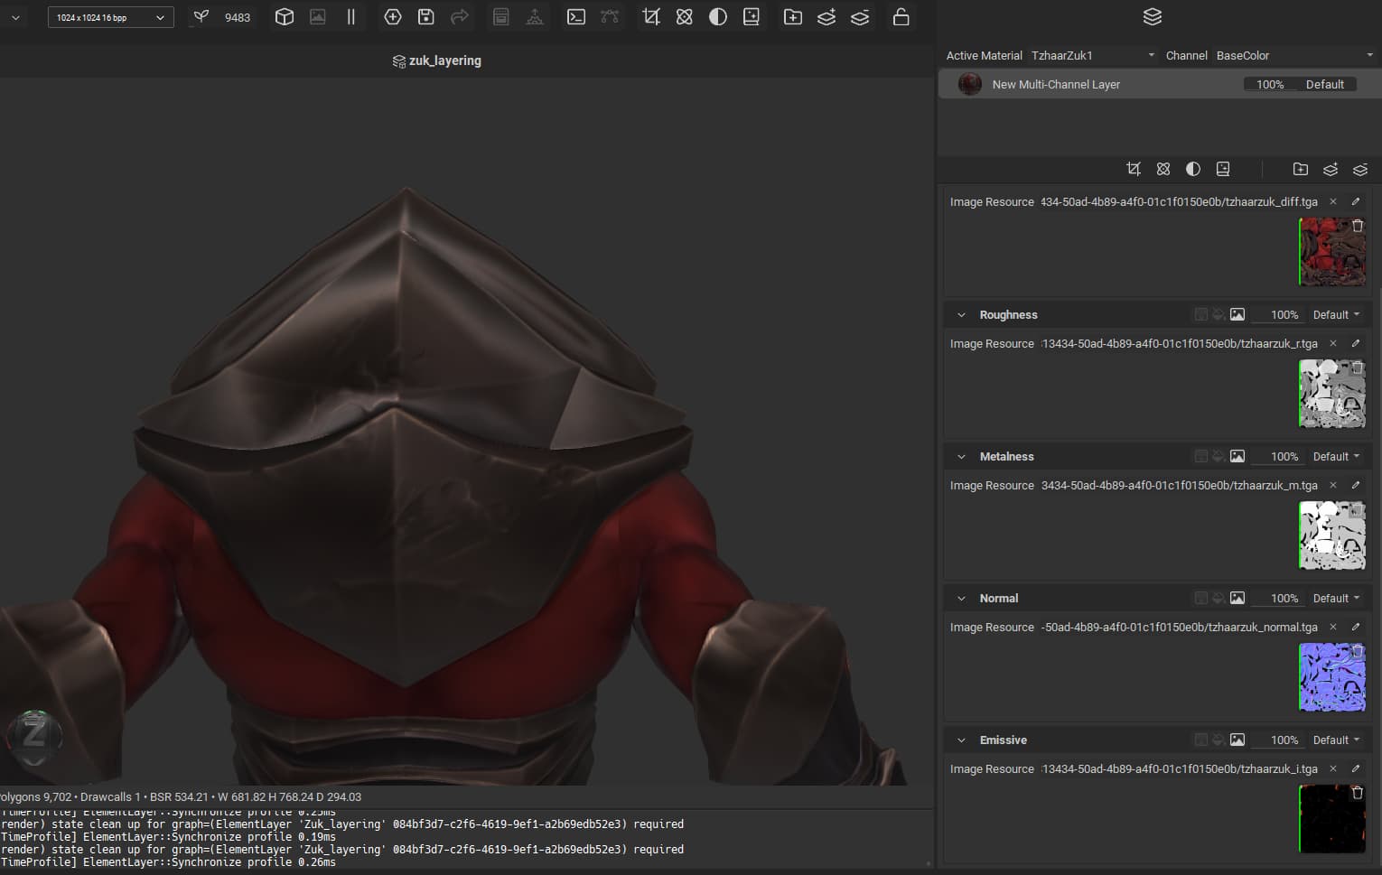
Task: Open the 1024 x 1024 16 bpp resolution dropdown
Action: 111,17
